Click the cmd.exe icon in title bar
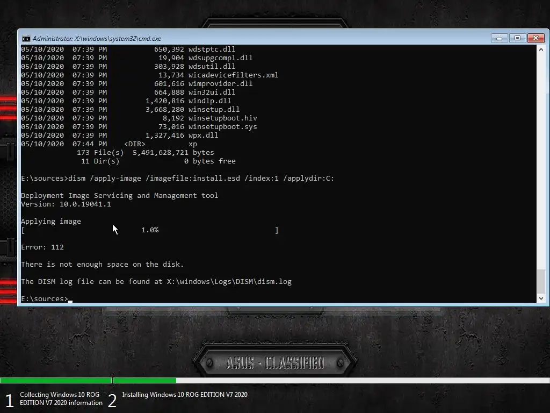Screen dimensions: 550x413 [x=26, y=39]
